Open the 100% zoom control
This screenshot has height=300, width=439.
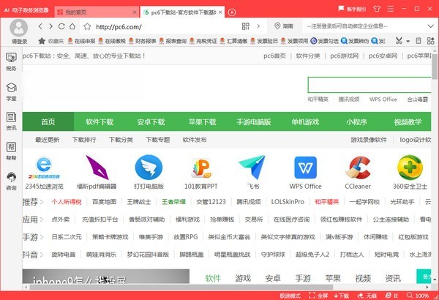tap(418, 296)
